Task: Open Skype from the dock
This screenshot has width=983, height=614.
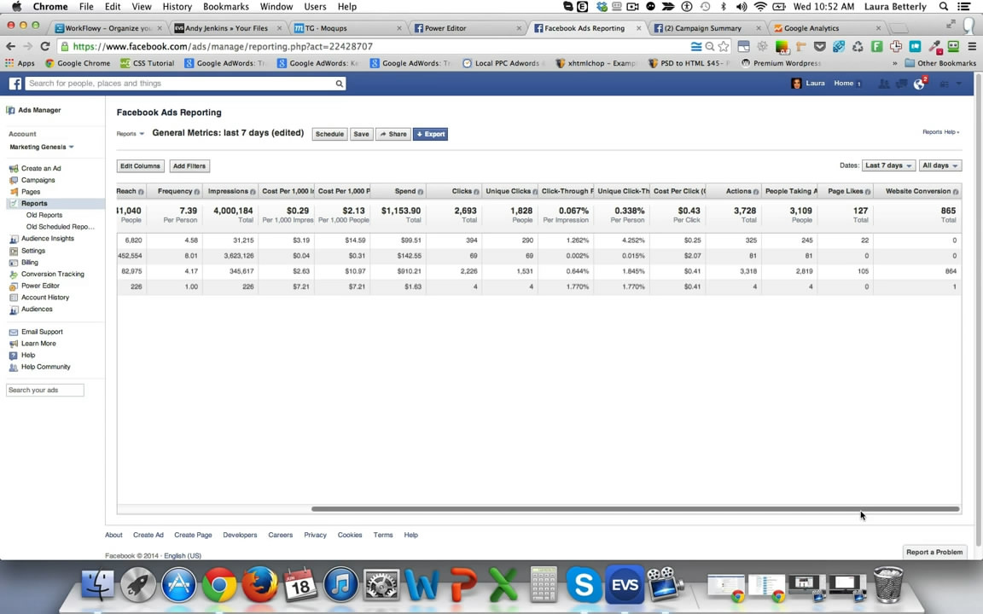Action: tap(584, 585)
